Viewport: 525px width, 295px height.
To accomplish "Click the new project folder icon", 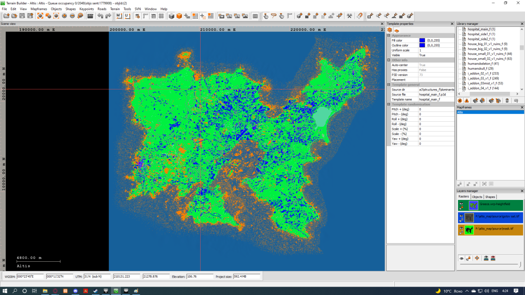I will [7, 16].
